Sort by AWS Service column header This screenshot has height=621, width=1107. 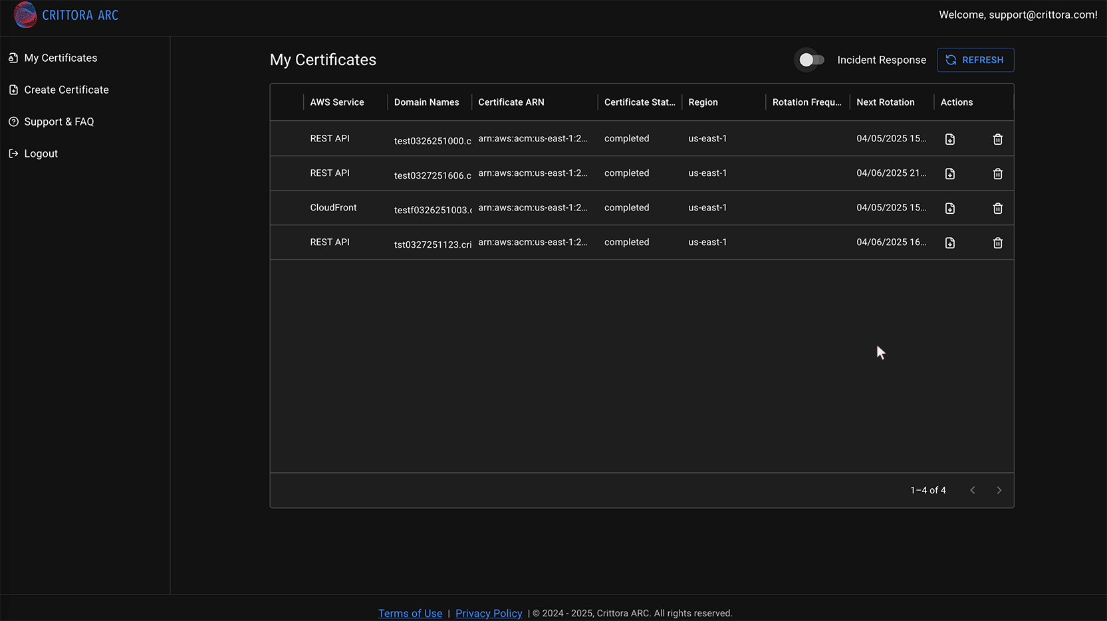point(337,102)
